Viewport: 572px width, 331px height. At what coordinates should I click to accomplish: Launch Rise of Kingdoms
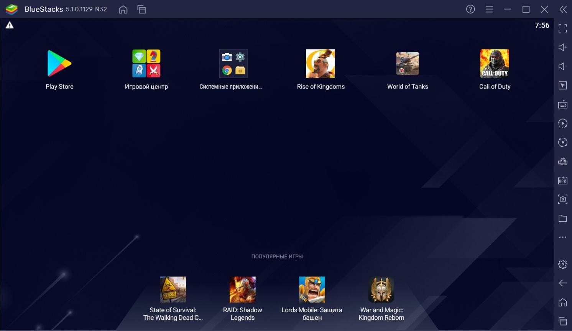pyautogui.click(x=321, y=64)
